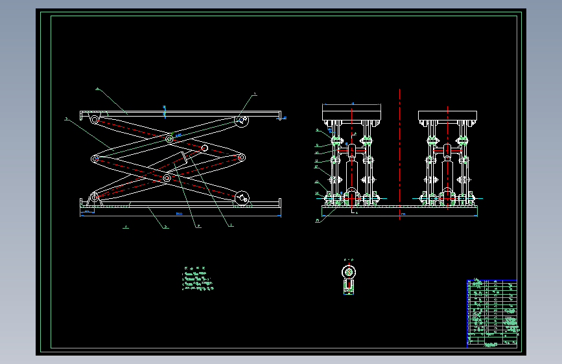Click the lower scissor crossing pivot pin
562x364 pixels.
coord(167,178)
